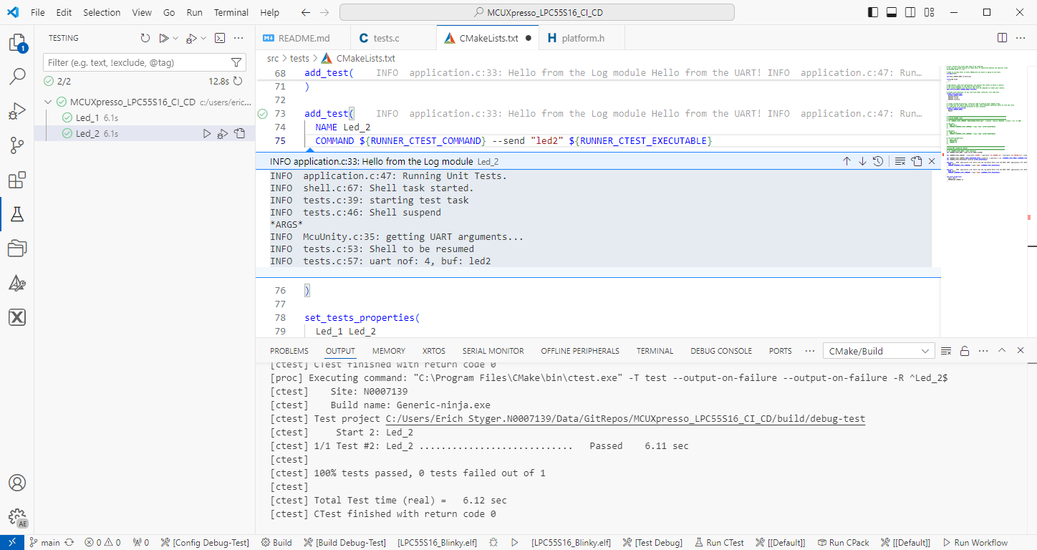Open the Terminal menu in menu bar

pos(231,12)
